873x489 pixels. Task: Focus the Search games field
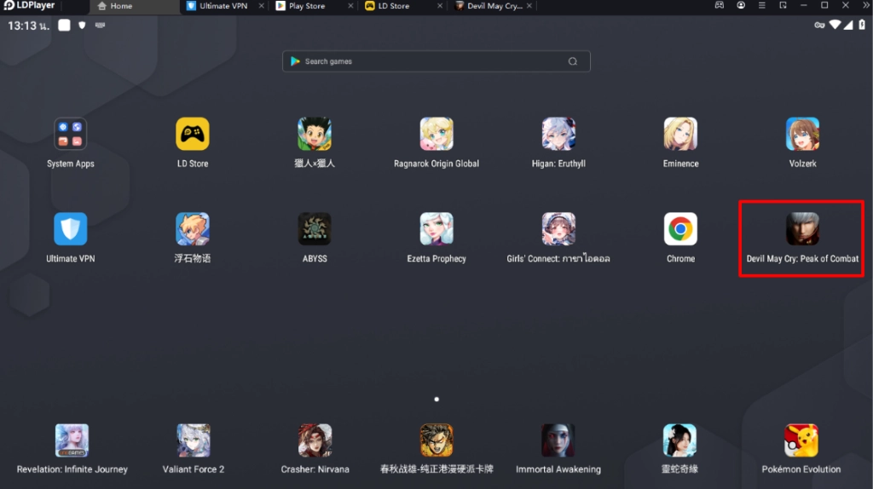436,61
